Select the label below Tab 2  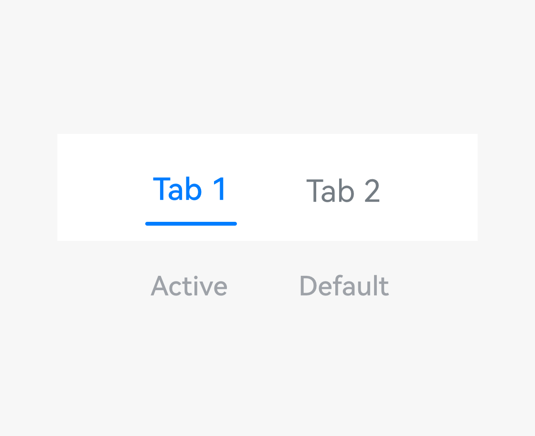pyautogui.click(x=344, y=286)
